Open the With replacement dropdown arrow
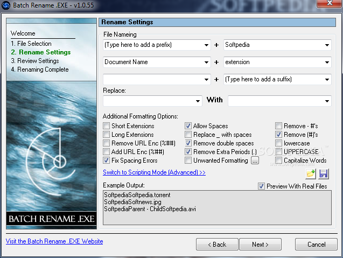The width and height of the screenshot is (343, 258). tap(327, 101)
